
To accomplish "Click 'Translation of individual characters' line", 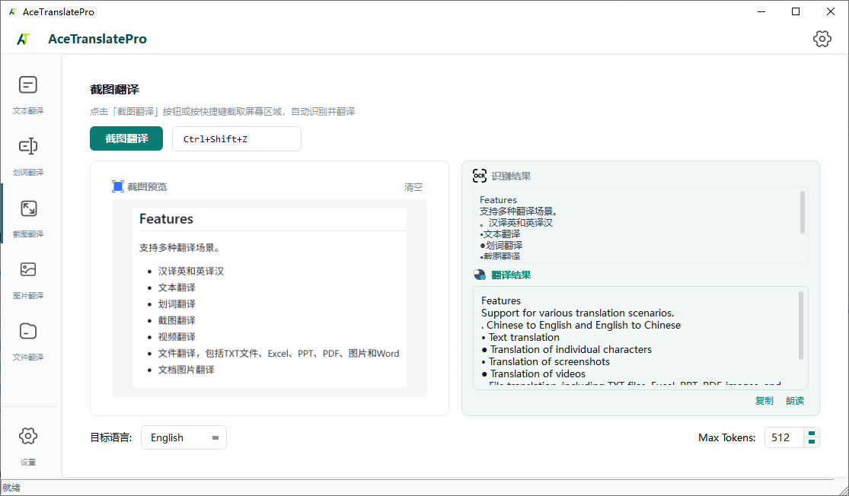I will coord(570,349).
